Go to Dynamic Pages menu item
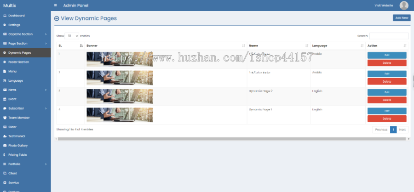The width and height of the screenshot is (414, 192). click(x=25, y=53)
